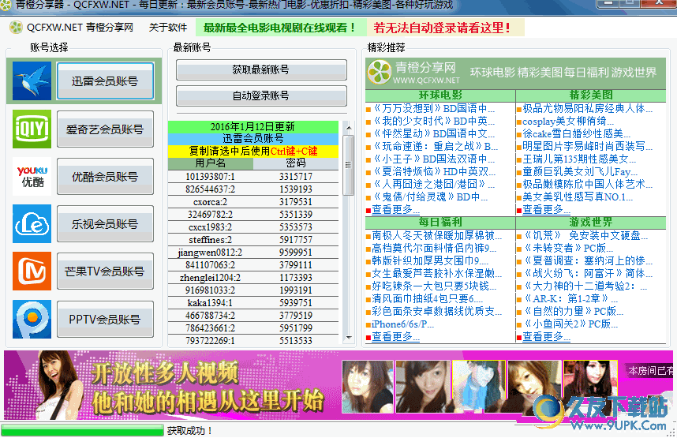Screen dimensions: 677x438
Task: Click the QCFXW orange logo in menu bar
Action: (16, 28)
